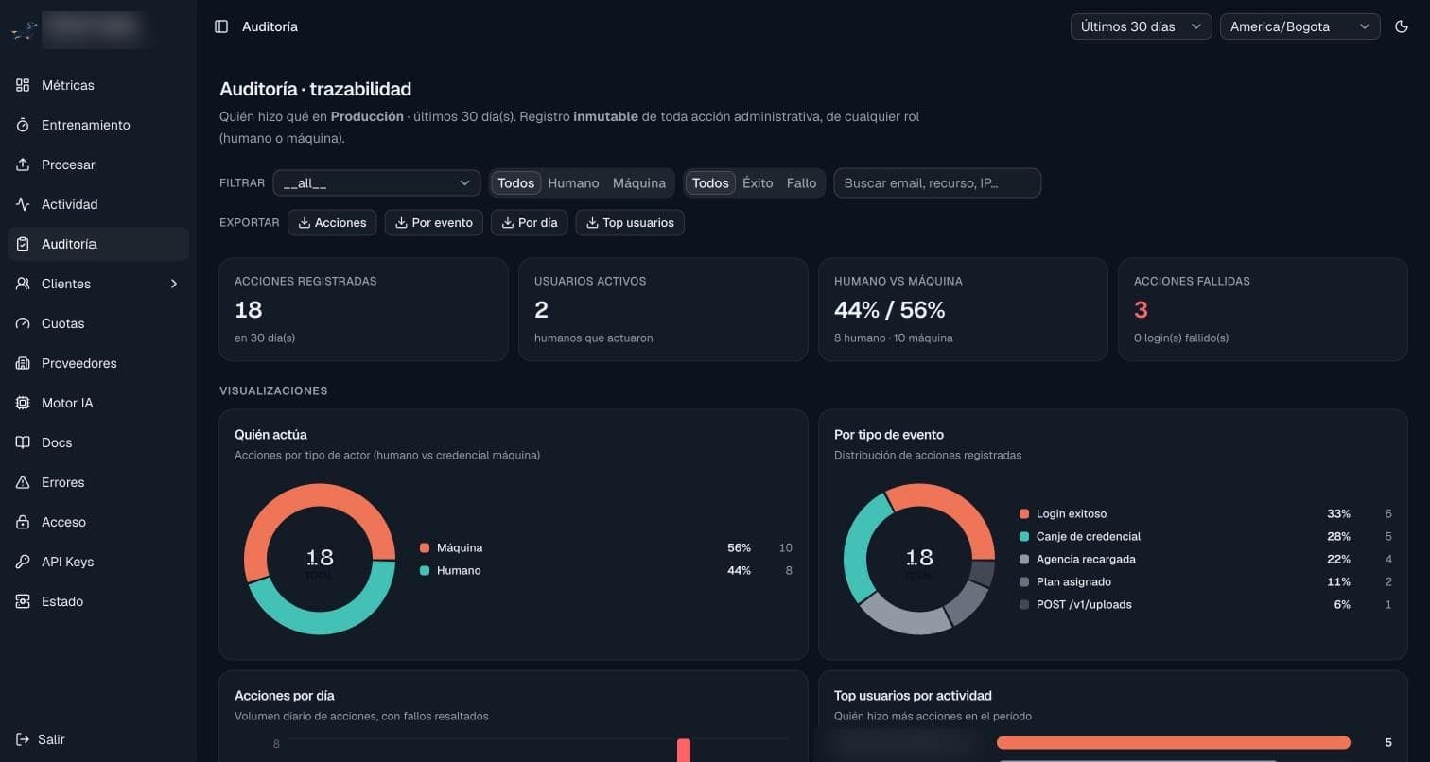This screenshot has height=762, width=1430.
Task: Click the Acciones registradas card
Action: (x=363, y=309)
